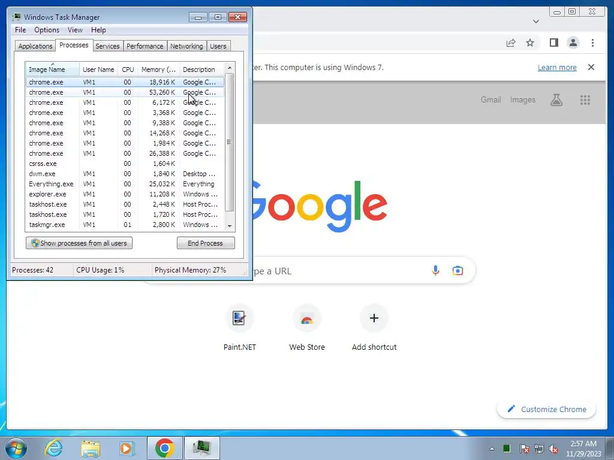Open Chrome tab search chevron
The image size is (614, 460).
pyautogui.click(x=536, y=22)
